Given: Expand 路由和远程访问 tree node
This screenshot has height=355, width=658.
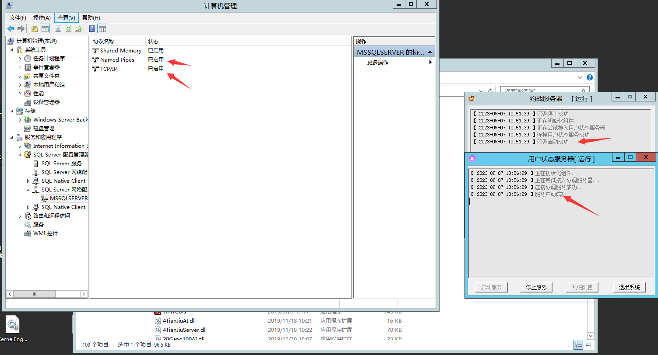Looking at the screenshot, I should point(20,216).
